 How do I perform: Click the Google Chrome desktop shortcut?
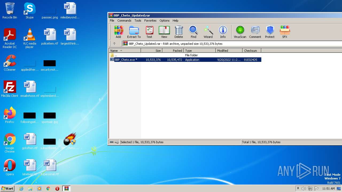10,143
